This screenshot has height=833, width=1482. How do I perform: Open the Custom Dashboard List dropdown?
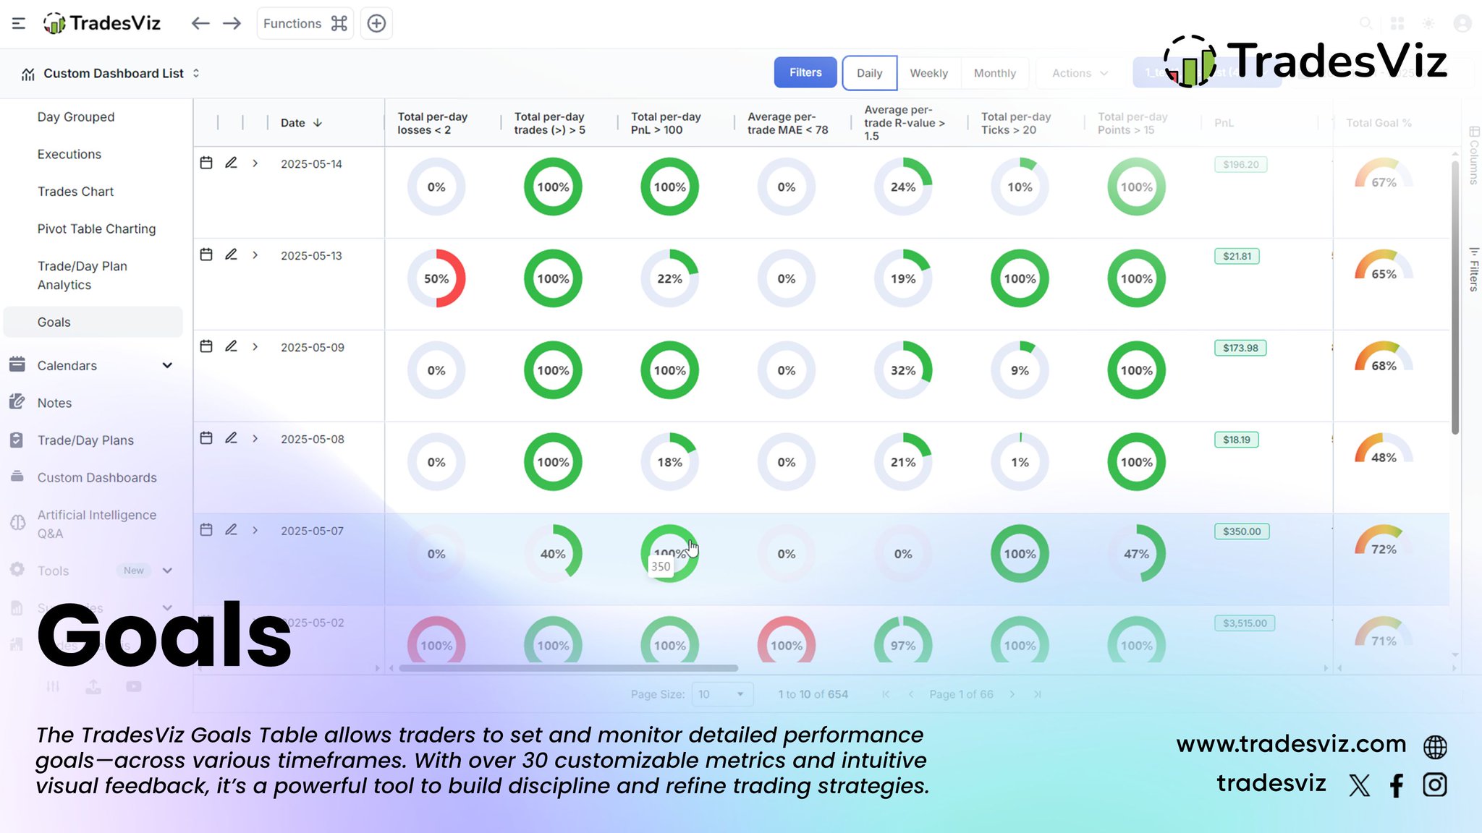[112, 73]
